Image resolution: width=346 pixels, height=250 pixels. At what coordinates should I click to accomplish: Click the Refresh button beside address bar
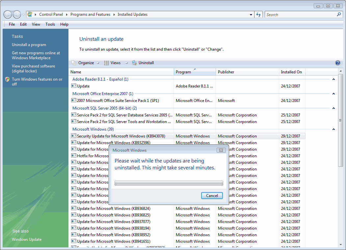click(258, 15)
